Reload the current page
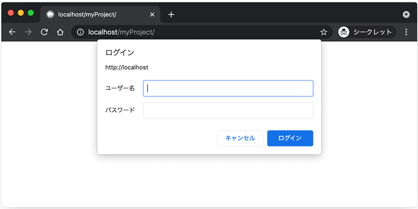 tap(44, 32)
